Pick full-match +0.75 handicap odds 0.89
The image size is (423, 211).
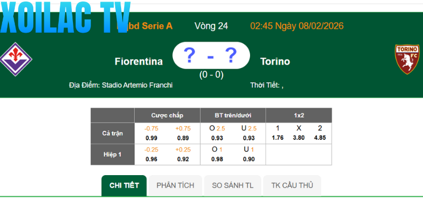click(x=183, y=138)
